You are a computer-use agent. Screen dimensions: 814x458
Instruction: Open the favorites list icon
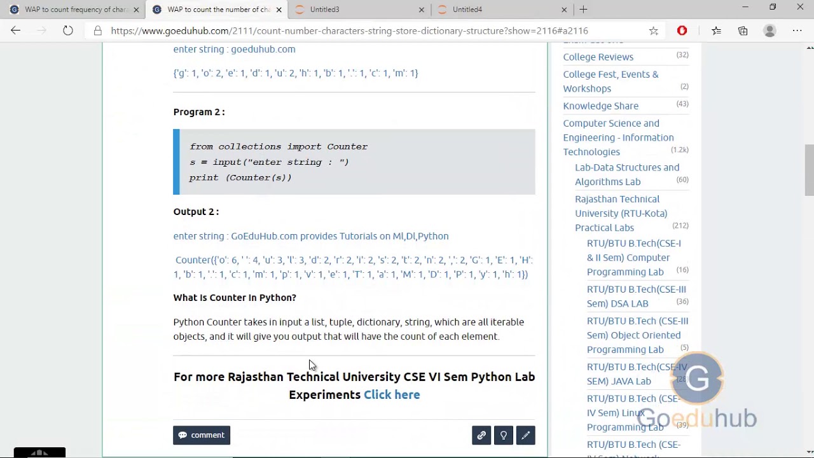[x=716, y=31]
